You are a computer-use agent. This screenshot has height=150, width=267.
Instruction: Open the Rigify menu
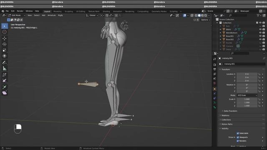[x=60, y=15]
